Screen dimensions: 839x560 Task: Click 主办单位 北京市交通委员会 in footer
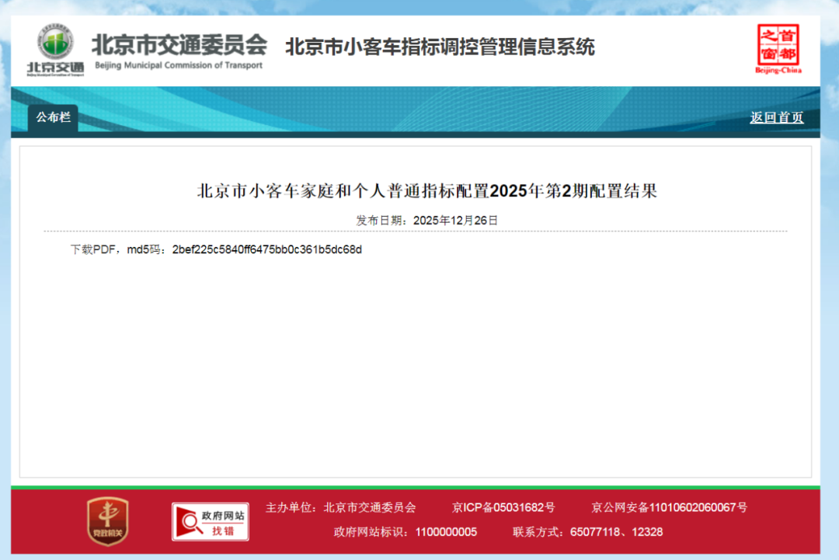[x=341, y=508]
